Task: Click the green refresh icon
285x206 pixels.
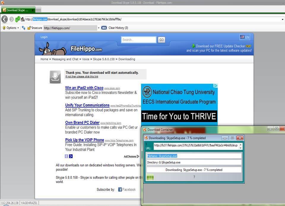Action: coord(18,19)
